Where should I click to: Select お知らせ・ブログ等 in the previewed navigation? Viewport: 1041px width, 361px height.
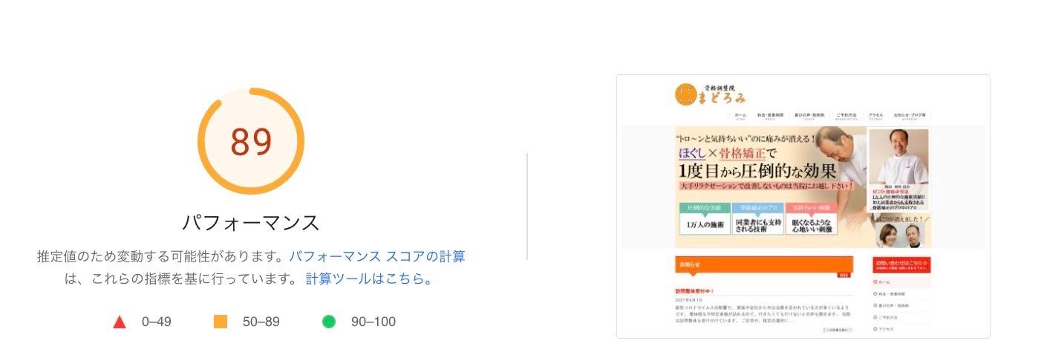(910, 117)
